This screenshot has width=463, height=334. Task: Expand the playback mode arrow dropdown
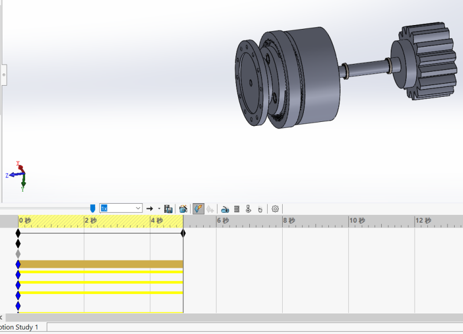click(x=159, y=209)
